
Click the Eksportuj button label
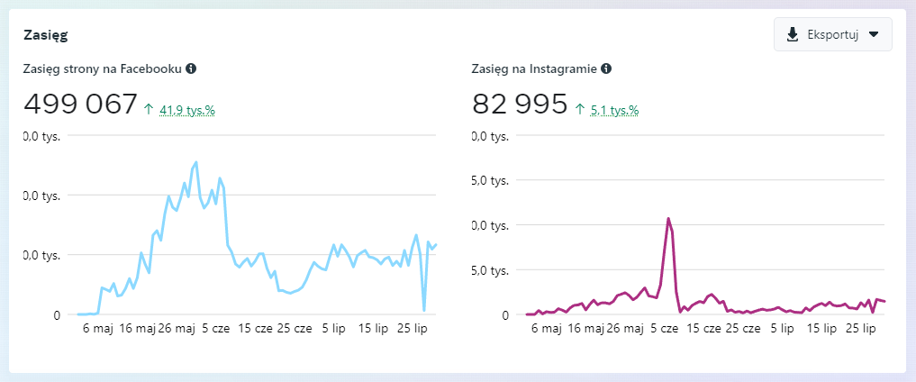[832, 35]
